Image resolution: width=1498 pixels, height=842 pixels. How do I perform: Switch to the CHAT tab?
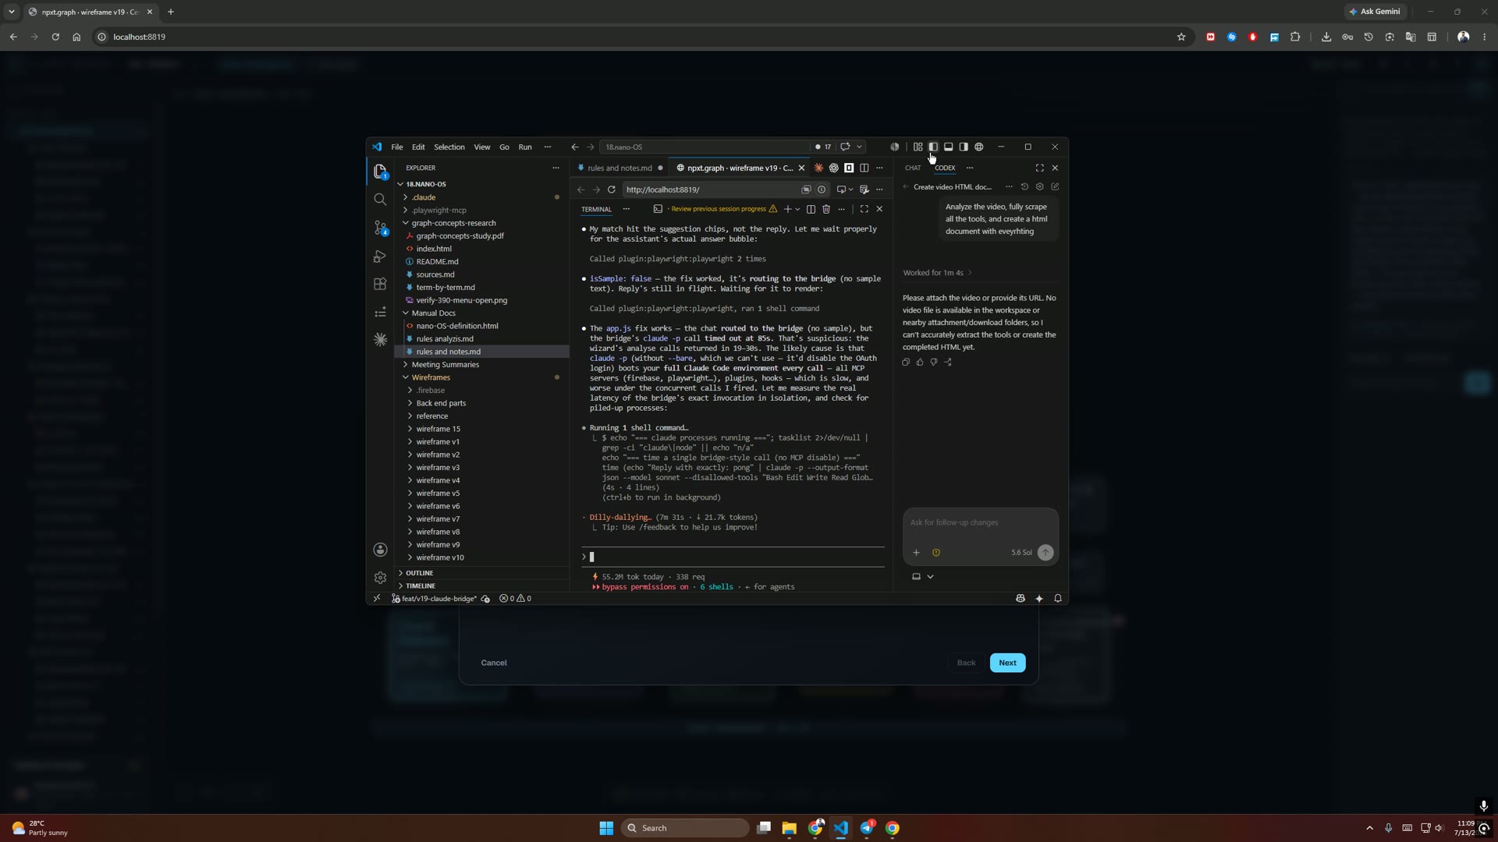[913, 168]
